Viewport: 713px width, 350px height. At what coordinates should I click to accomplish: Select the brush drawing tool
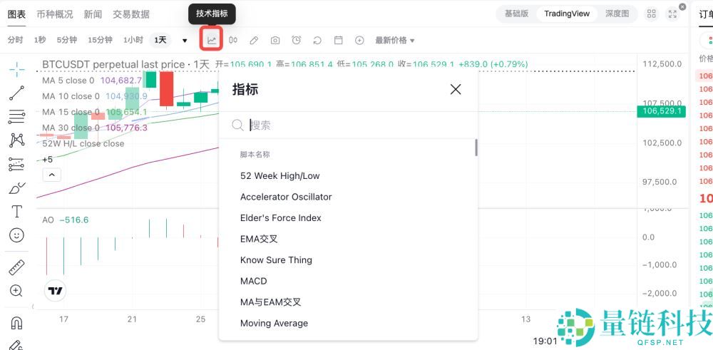pos(17,187)
